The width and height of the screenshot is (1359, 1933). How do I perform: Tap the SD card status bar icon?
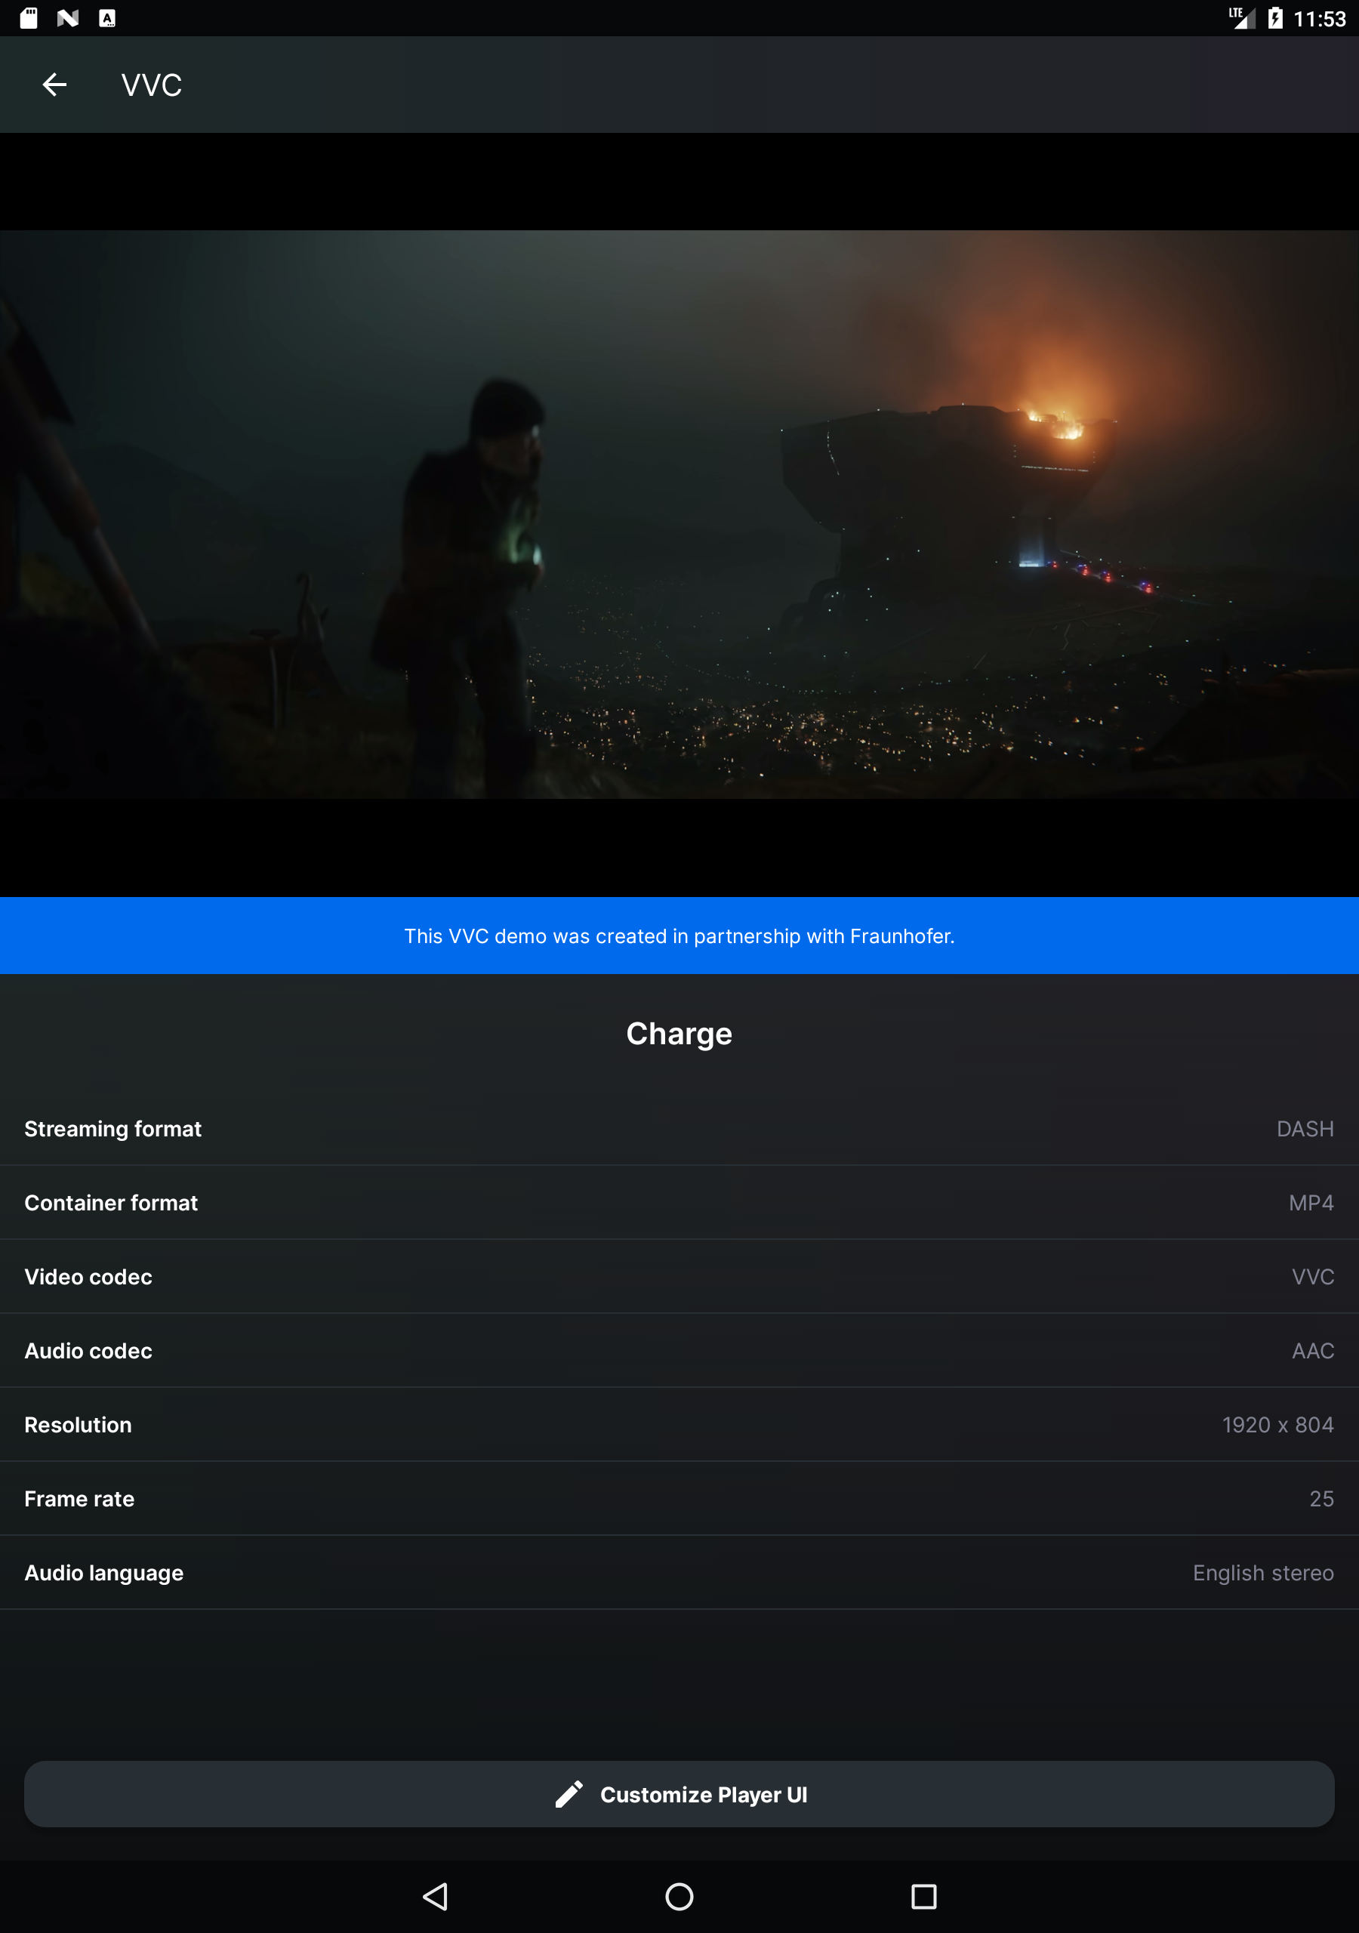pos(29,17)
